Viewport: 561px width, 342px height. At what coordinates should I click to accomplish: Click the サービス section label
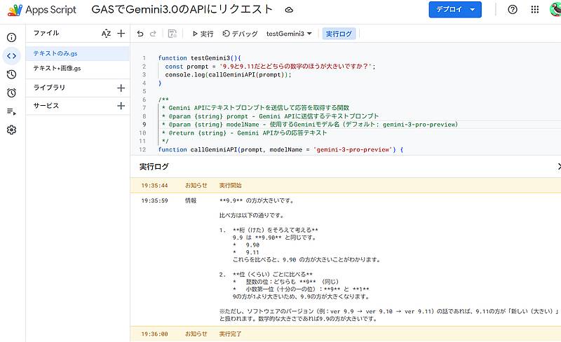click(46, 106)
